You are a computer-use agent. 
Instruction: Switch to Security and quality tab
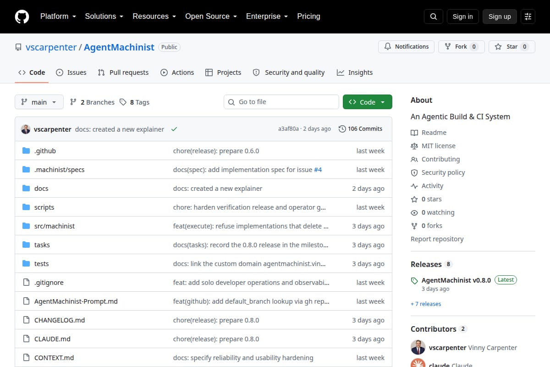coord(289,72)
